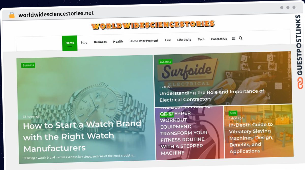Open the Tech nav item

201,39
